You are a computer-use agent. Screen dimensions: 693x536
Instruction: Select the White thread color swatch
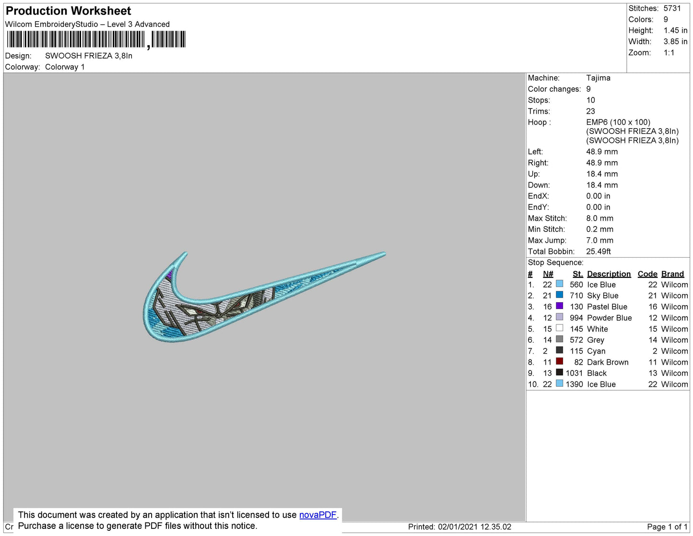pyautogui.click(x=559, y=328)
